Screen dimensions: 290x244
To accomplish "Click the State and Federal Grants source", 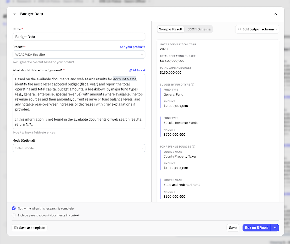I will (182, 185).
